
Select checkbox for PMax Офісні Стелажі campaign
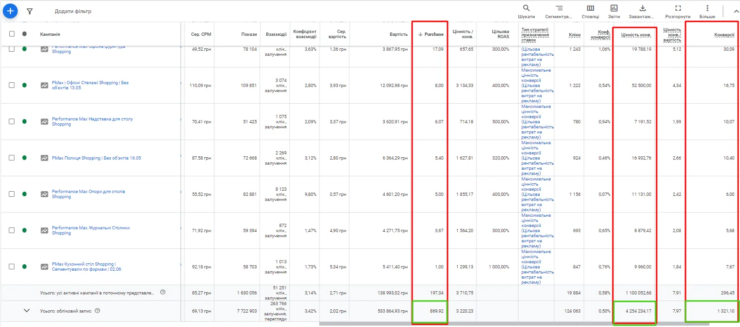[12, 85]
